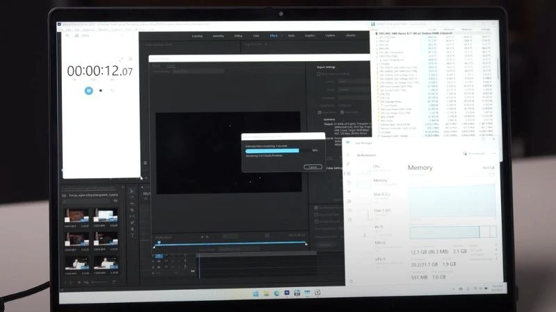This screenshot has width=556, height=312.
Task: Select the Effects workspace tab
Action: (x=274, y=36)
